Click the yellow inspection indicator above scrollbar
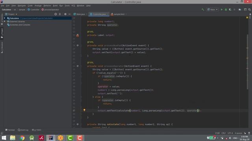 (x=247, y=17)
